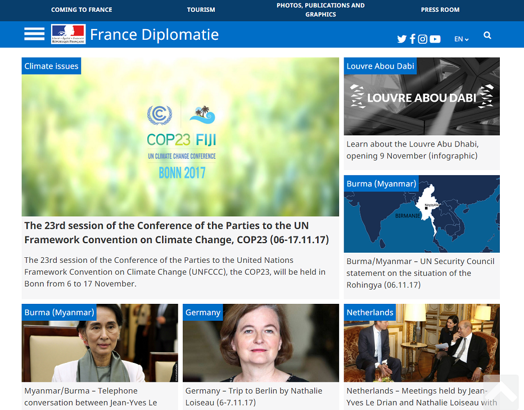Open the search magnifier icon
This screenshot has width=524, height=410.
(487, 35)
